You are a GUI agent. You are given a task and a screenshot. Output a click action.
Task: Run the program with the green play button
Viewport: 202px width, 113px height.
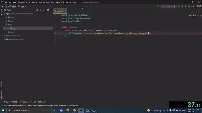click(179, 6)
